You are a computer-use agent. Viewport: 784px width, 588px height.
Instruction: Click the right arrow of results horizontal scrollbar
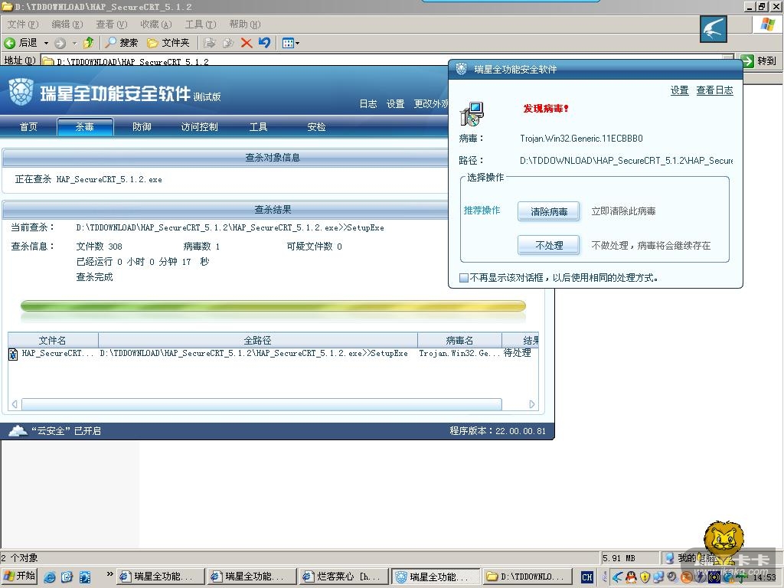pyautogui.click(x=531, y=404)
